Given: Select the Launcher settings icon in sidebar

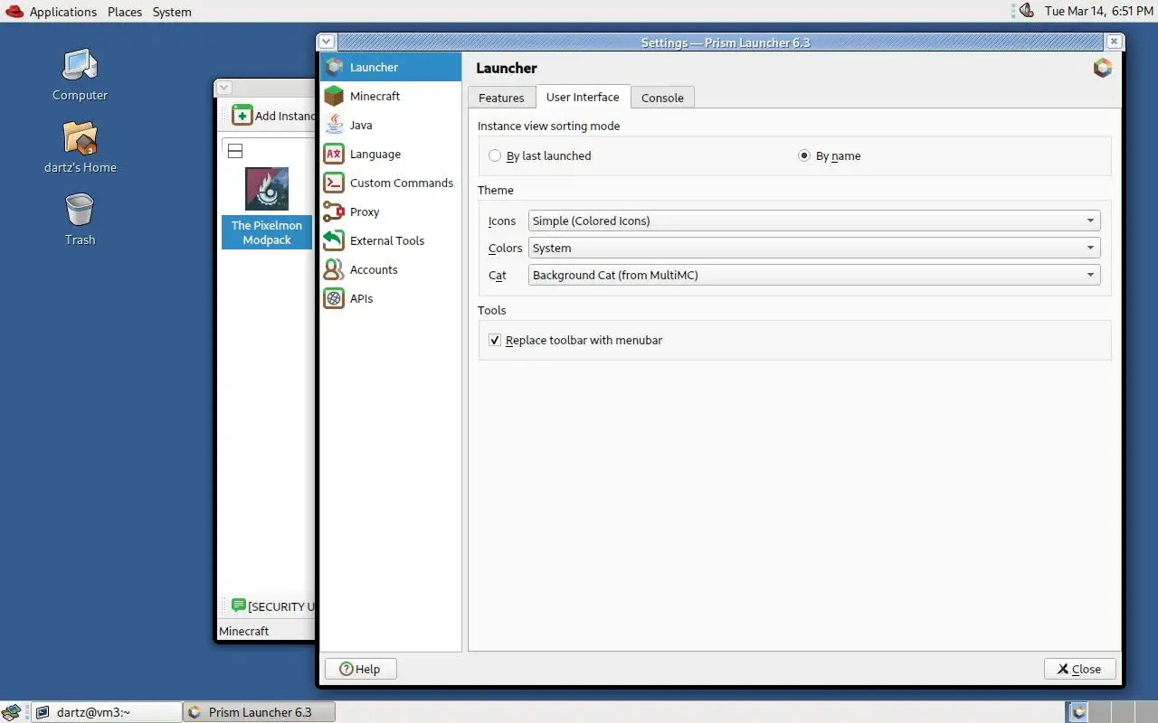Looking at the screenshot, I should [335, 67].
